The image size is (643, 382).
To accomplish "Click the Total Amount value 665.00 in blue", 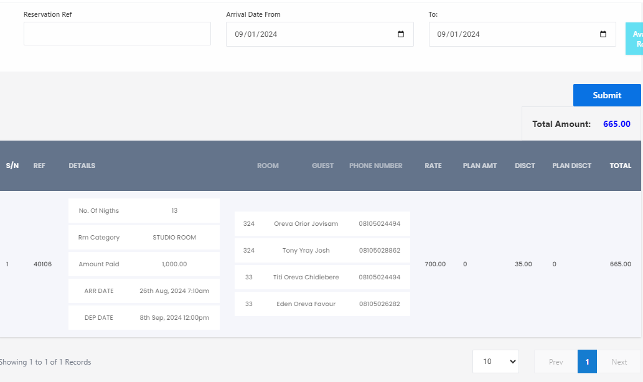I will pyautogui.click(x=617, y=124).
